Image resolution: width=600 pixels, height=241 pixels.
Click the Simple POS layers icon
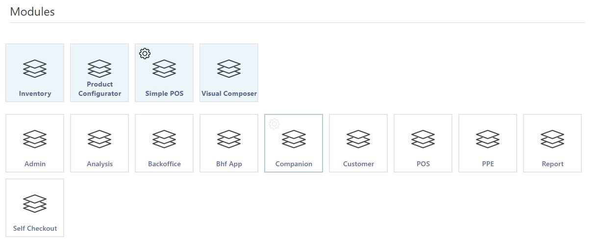click(164, 68)
